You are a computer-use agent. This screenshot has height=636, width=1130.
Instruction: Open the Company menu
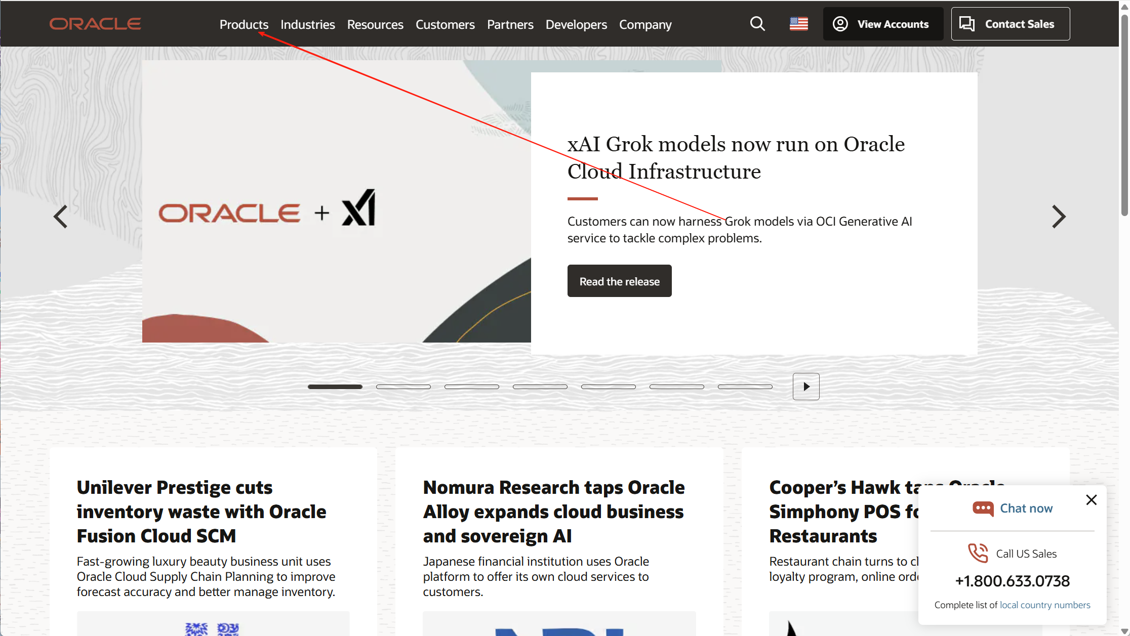click(645, 24)
